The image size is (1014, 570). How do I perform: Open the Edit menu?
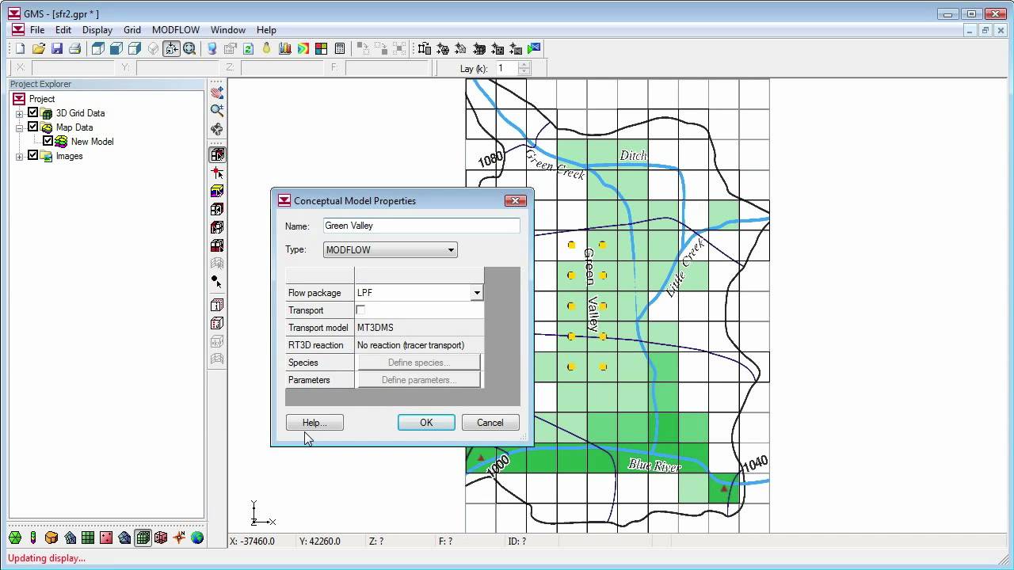point(63,30)
